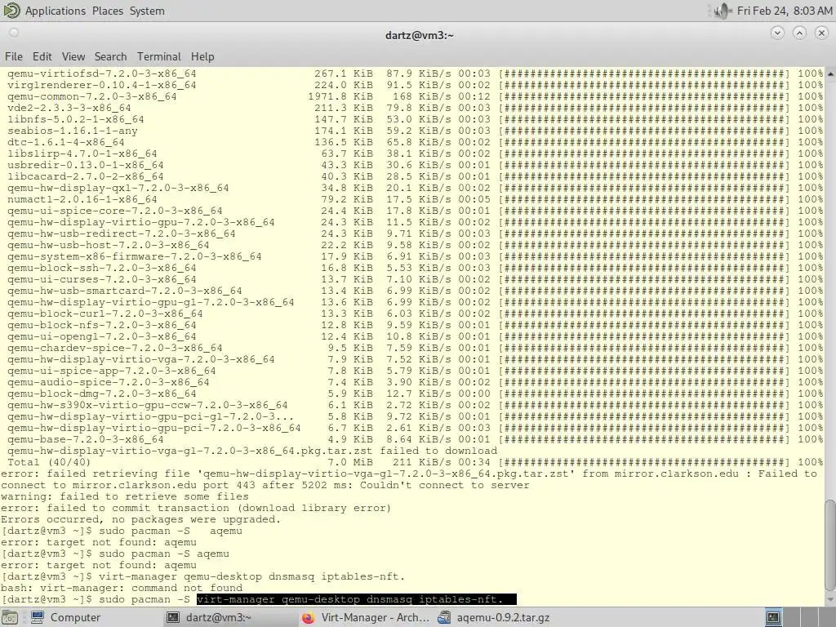836x627 pixels.
Task: Click 'bash: virt-manager: command not found'
Action: 122,588
